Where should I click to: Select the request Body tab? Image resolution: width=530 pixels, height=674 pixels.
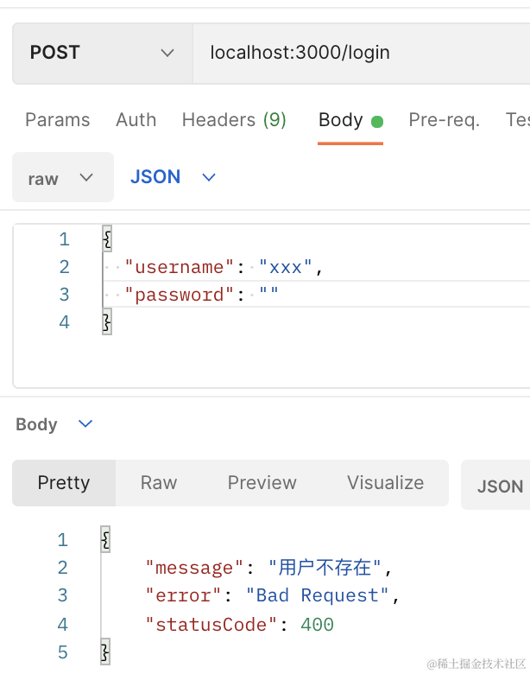click(350, 120)
